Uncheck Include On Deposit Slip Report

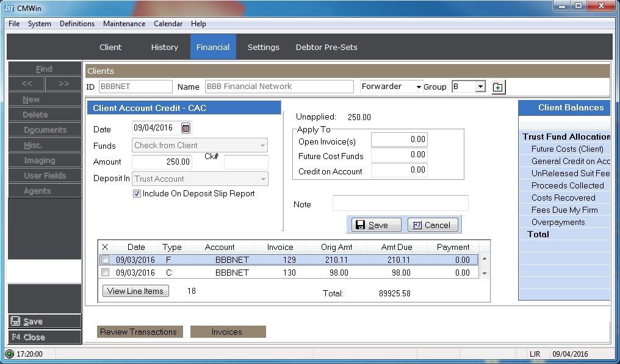(x=137, y=194)
